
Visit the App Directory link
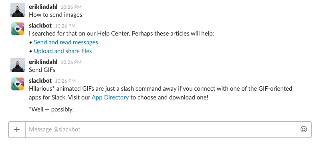(110, 97)
